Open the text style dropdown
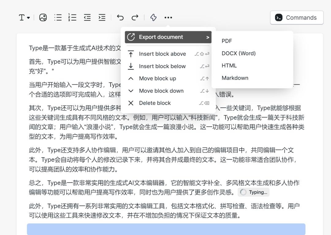This screenshot has height=235, width=331. pos(24,17)
